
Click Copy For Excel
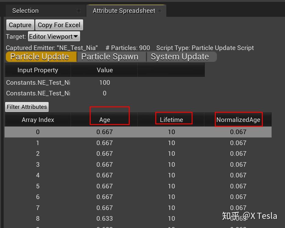click(x=59, y=25)
